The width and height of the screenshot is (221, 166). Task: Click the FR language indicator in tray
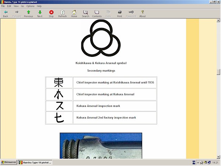[194, 163]
